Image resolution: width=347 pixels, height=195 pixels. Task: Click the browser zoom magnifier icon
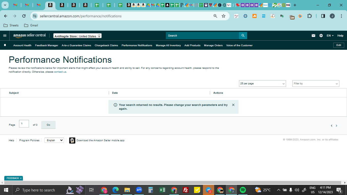pyautogui.click(x=215, y=16)
